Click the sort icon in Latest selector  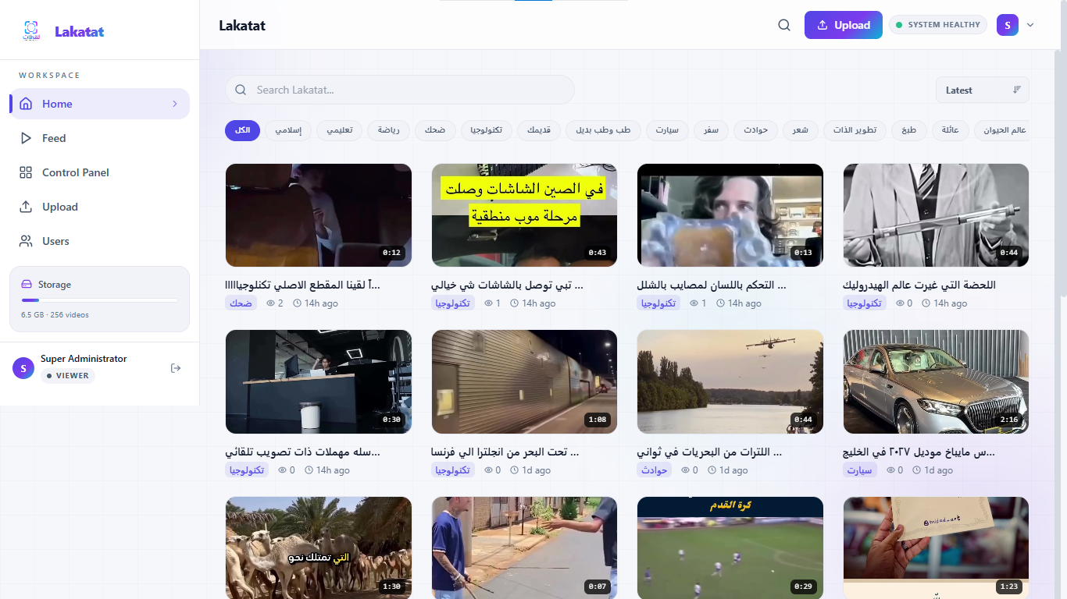pos(1017,90)
